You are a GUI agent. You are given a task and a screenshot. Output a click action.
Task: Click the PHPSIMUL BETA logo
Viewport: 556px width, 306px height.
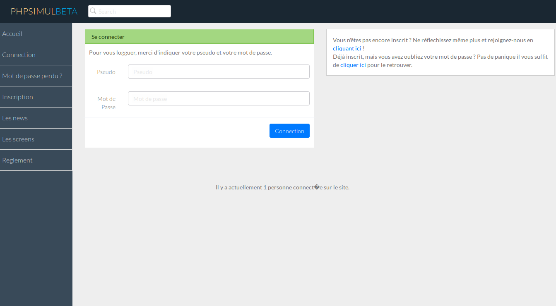[x=44, y=11]
